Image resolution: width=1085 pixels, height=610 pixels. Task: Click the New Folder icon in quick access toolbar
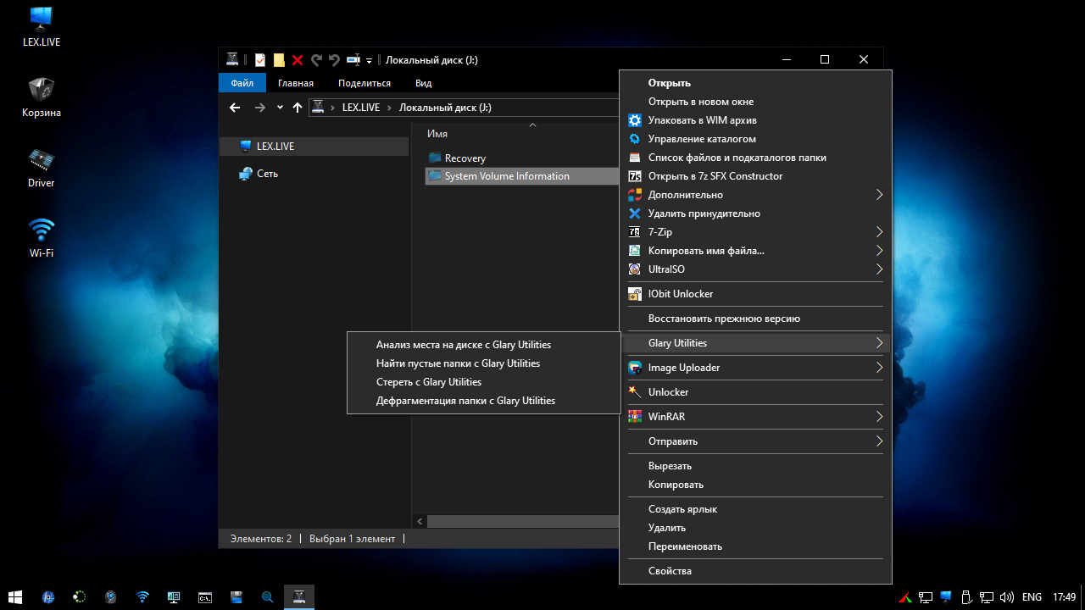coord(279,60)
